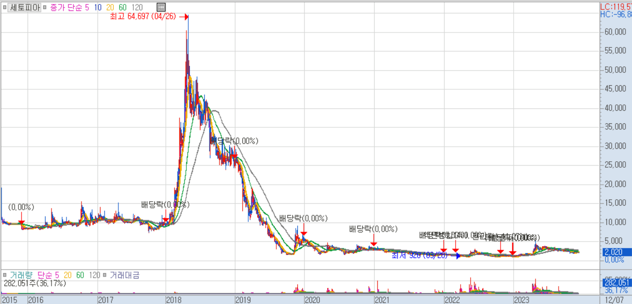This screenshot has width=632, height=304.
Task: Click the 세토피아 stock name button
Action: click(25, 7)
